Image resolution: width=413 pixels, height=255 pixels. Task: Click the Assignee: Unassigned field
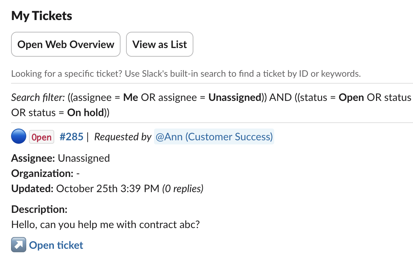click(x=60, y=158)
